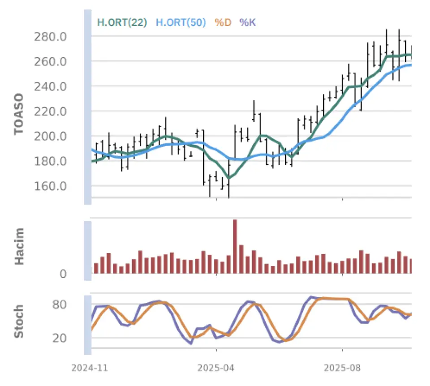Viewport: 430px width, 386px height.
Task: Click the 220.0 price axis label
Action: coord(50,112)
